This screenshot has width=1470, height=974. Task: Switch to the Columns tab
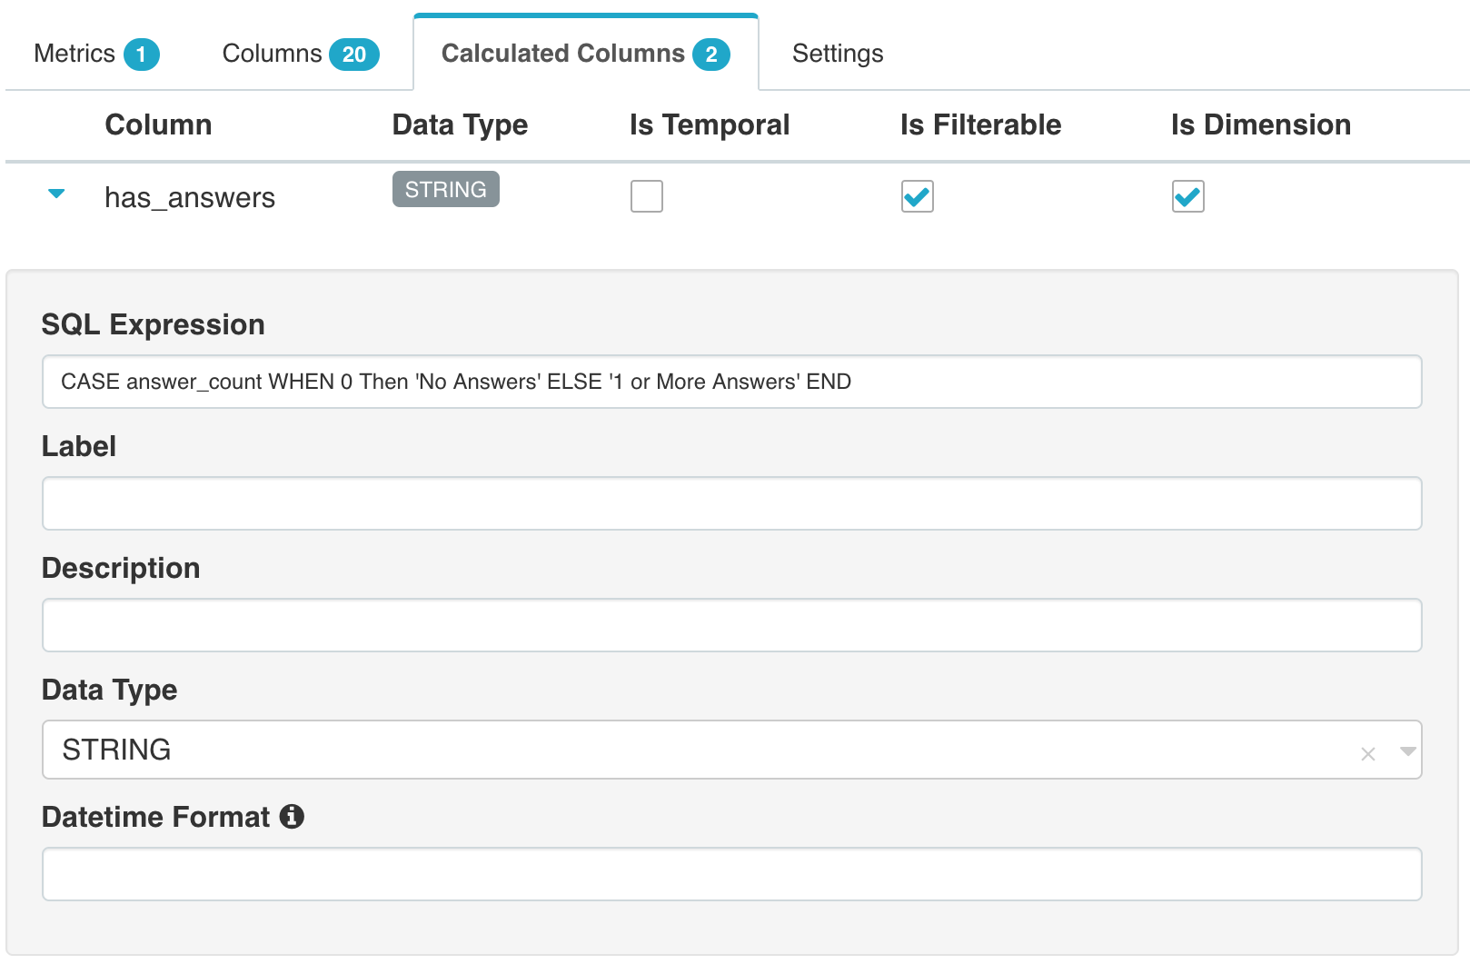point(300,54)
